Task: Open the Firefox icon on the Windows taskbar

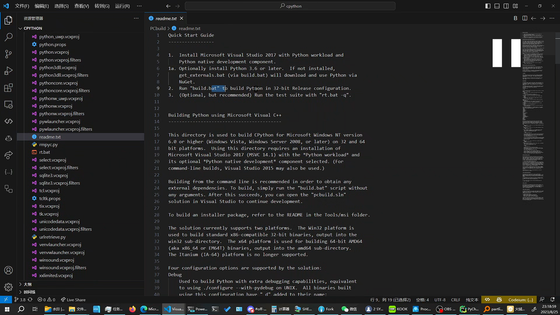Action: tap(133, 309)
